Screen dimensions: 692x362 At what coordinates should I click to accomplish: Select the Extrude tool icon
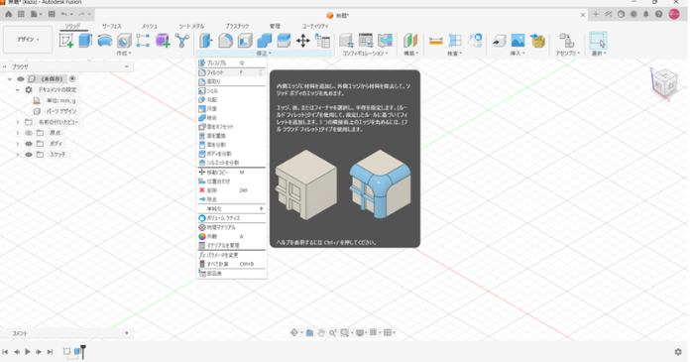85,41
